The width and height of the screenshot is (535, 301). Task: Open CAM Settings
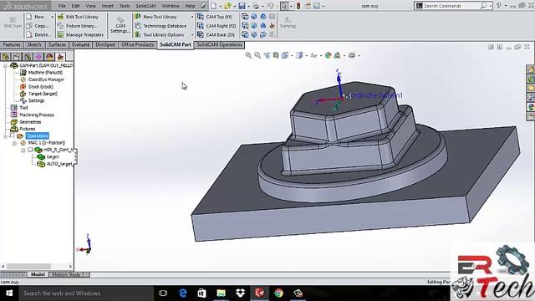[120, 25]
